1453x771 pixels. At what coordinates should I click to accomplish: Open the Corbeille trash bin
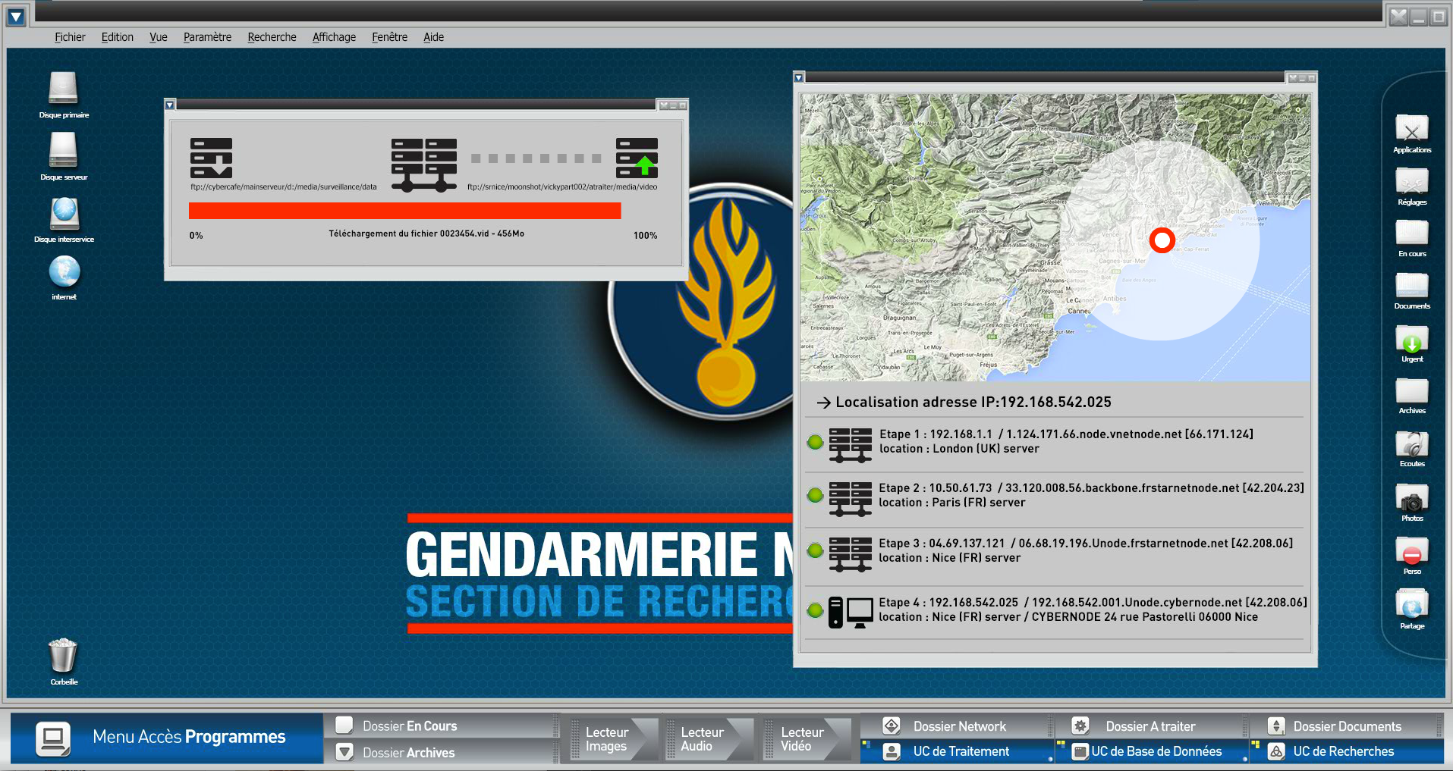coord(63,655)
